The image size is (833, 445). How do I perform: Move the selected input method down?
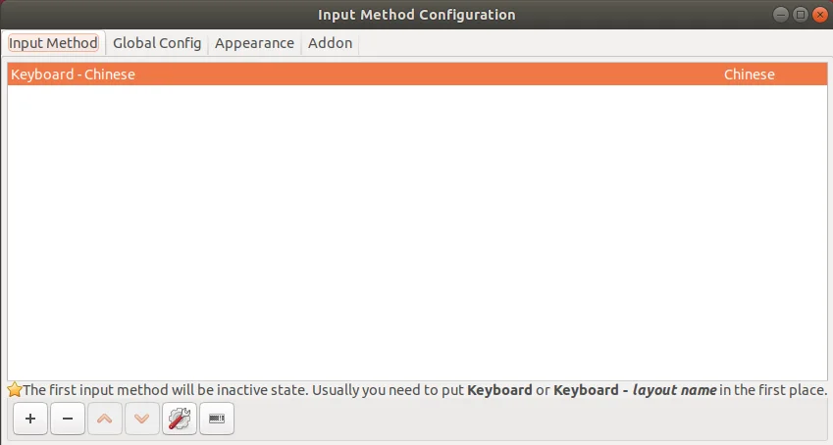coord(142,419)
